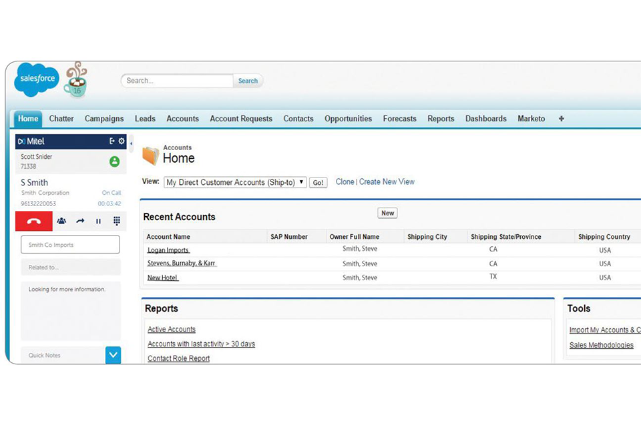Go to the Forecasts tab
The width and height of the screenshot is (641, 427).
[x=400, y=119]
